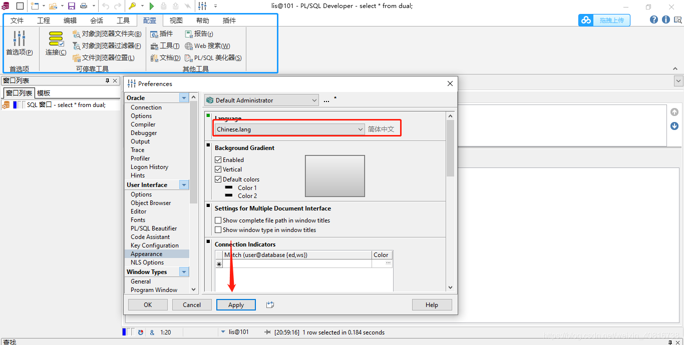Click the ampersand icon in the status bar
The height and width of the screenshot is (345, 684).
coord(152,332)
